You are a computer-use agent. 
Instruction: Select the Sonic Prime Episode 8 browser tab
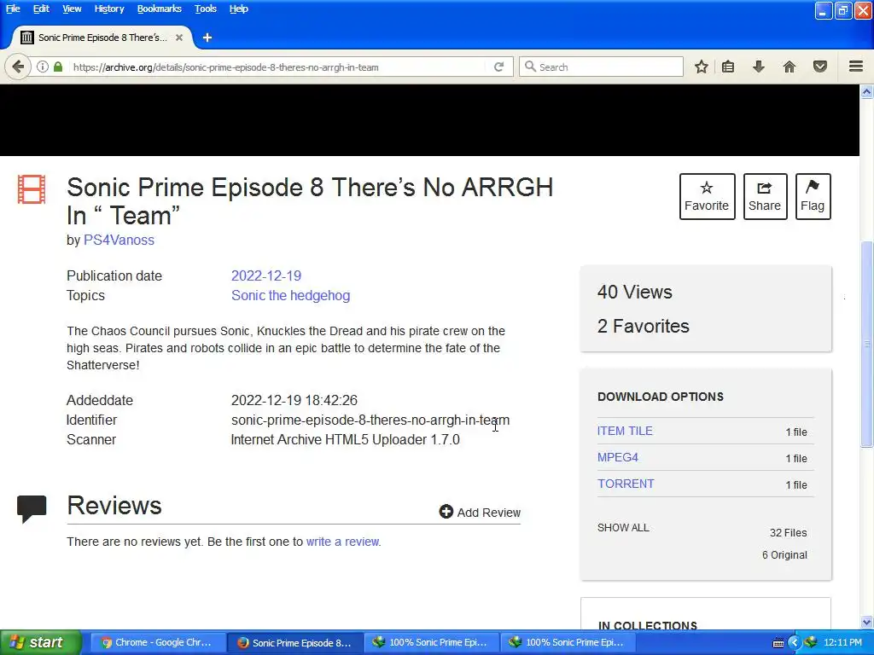click(x=102, y=38)
